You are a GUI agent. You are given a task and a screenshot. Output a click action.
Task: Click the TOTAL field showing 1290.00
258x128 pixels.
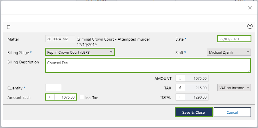(x=196, y=97)
